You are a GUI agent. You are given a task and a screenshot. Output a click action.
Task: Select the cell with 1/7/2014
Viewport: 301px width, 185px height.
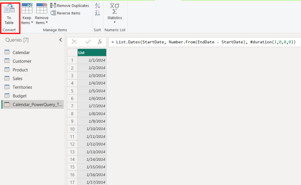(92, 106)
